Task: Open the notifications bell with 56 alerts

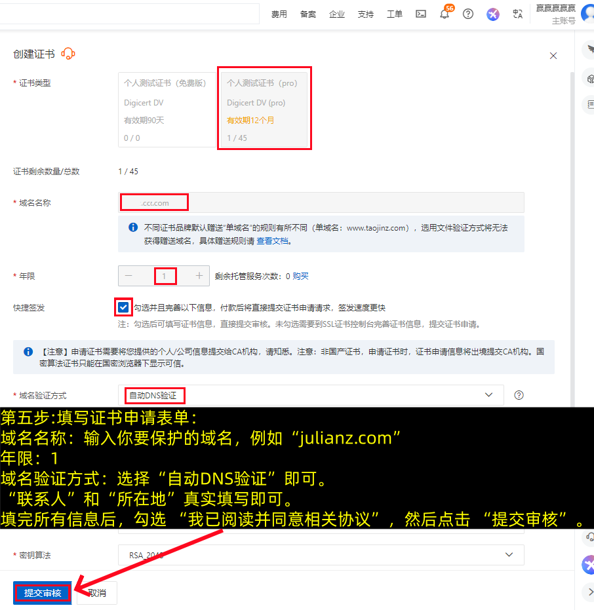Action: point(445,14)
